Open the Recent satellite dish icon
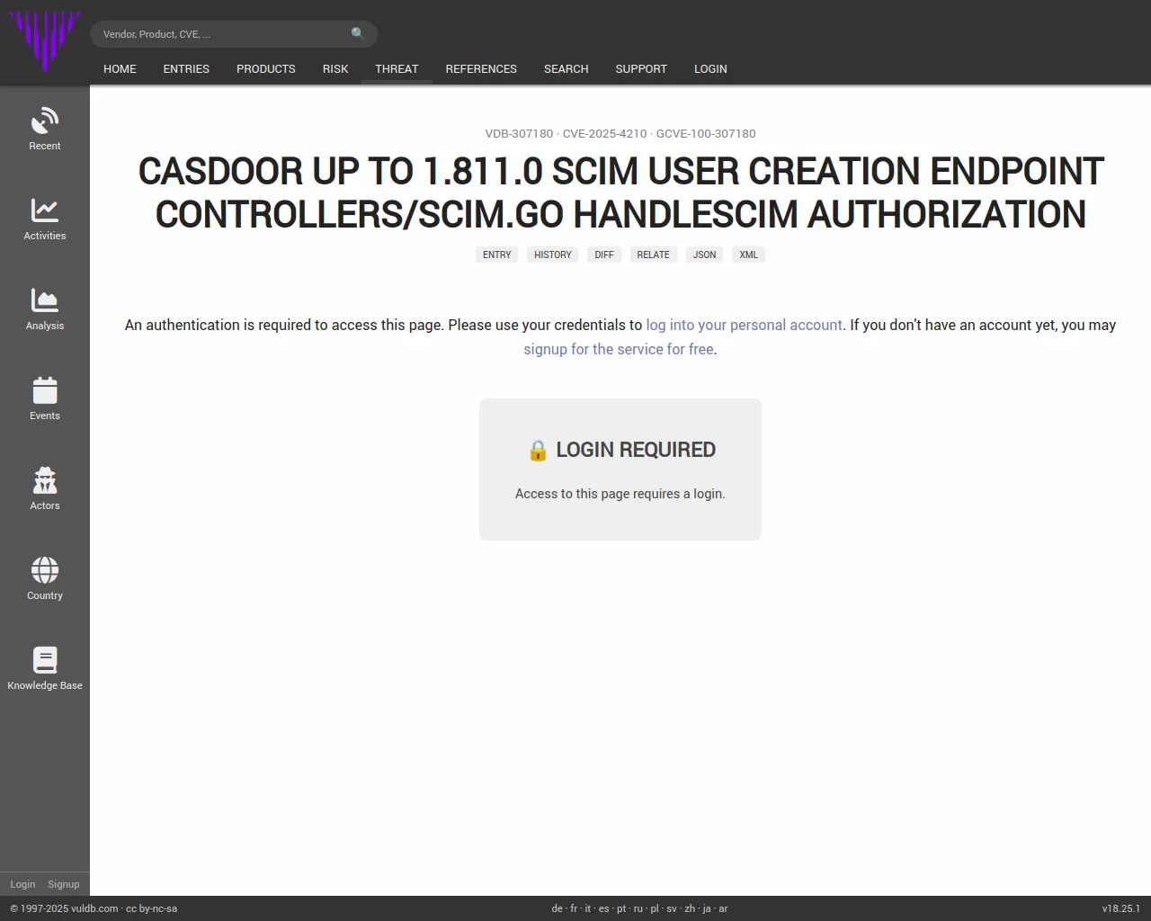The image size is (1151, 921). [x=45, y=121]
